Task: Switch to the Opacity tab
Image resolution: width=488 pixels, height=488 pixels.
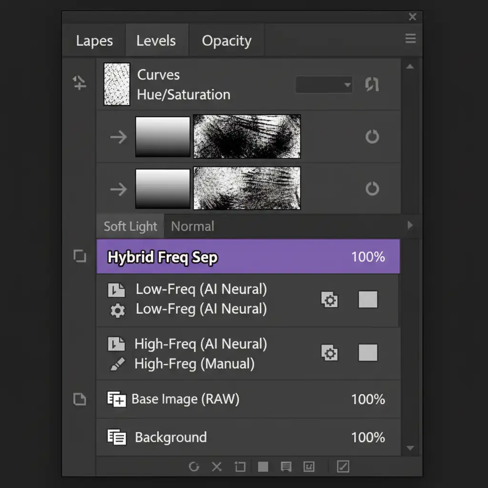Action: pyautogui.click(x=226, y=41)
